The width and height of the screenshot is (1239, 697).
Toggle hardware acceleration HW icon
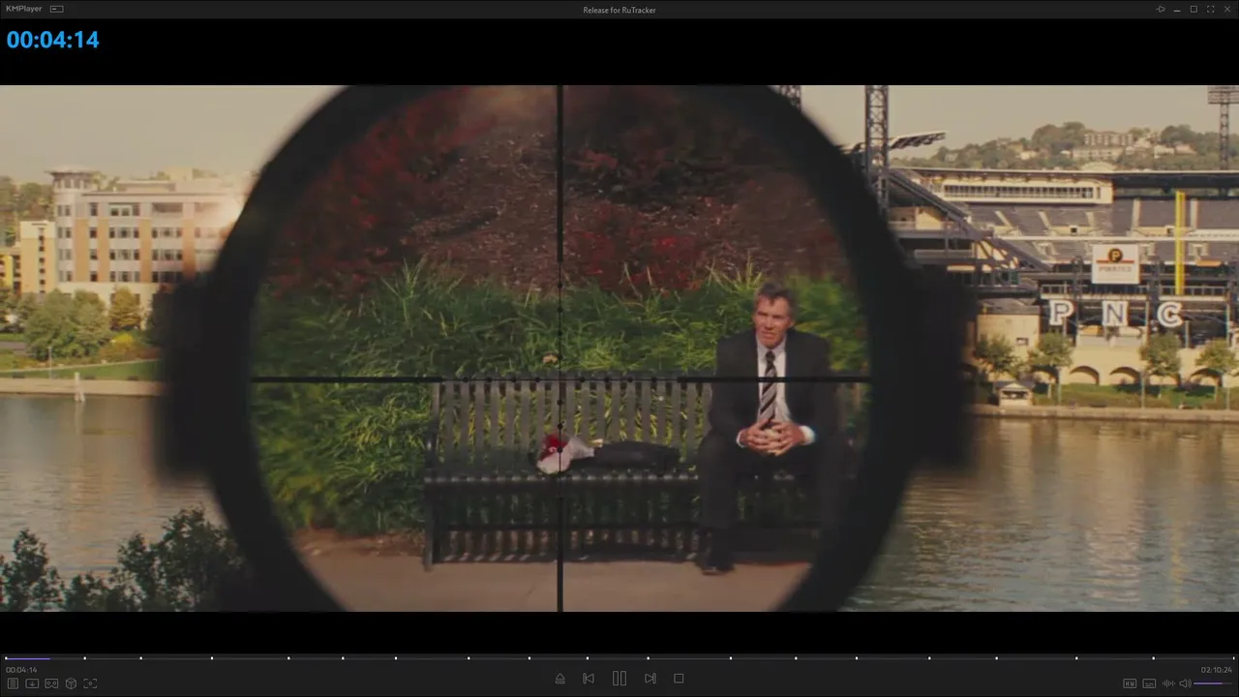[x=1130, y=683]
